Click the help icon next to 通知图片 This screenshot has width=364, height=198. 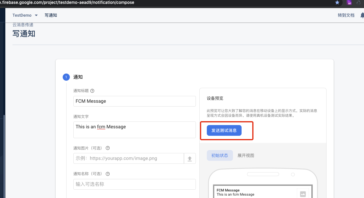[x=108, y=148]
